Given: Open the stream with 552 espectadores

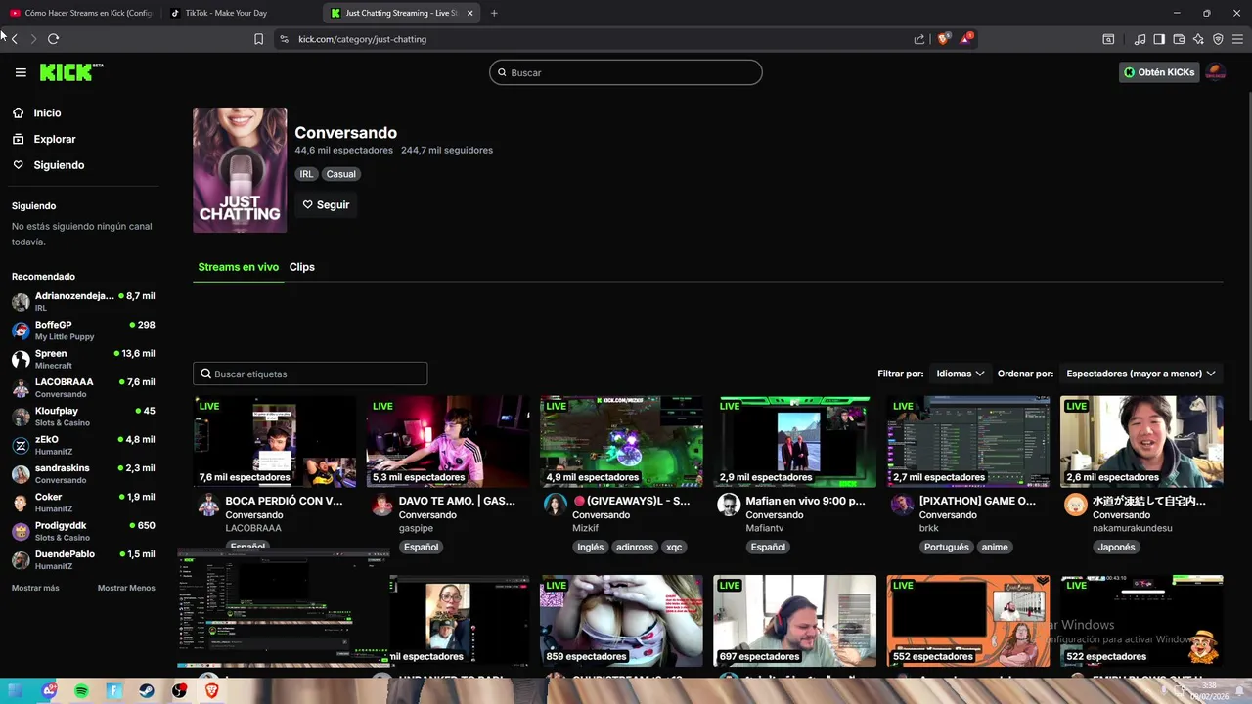Looking at the screenshot, I should (968, 620).
